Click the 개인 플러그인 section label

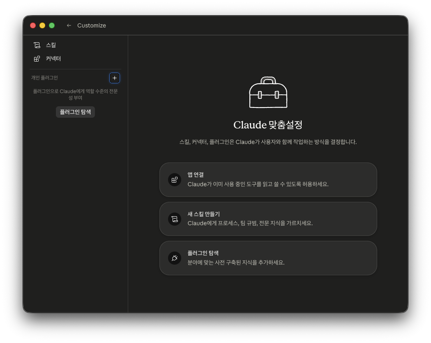coord(44,78)
